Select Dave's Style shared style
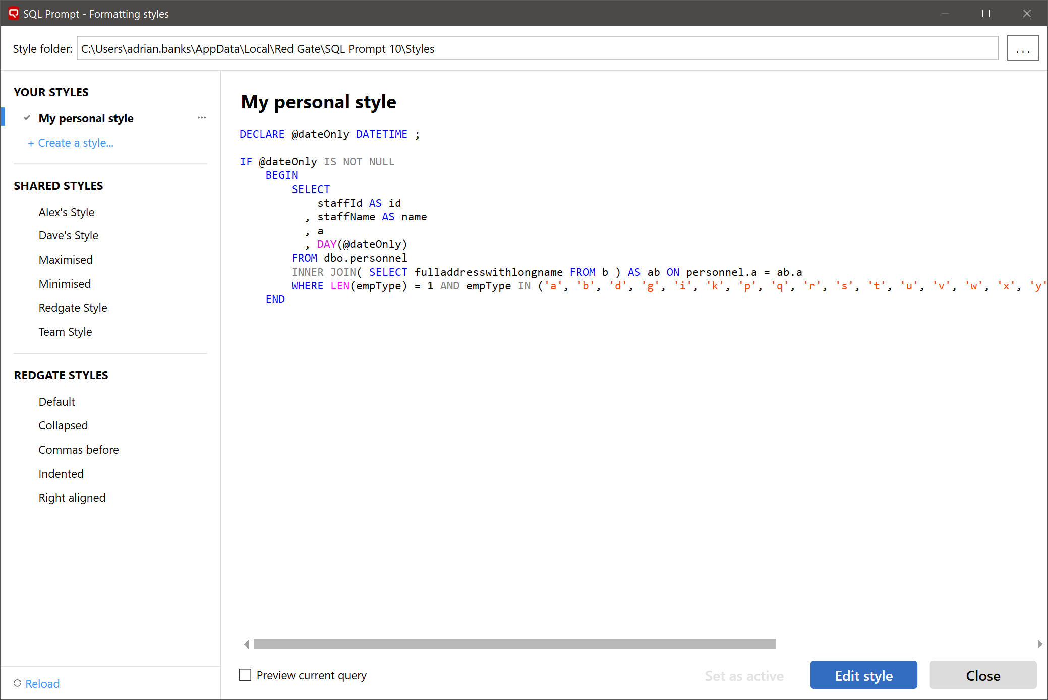The height and width of the screenshot is (700, 1048). [69, 235]
